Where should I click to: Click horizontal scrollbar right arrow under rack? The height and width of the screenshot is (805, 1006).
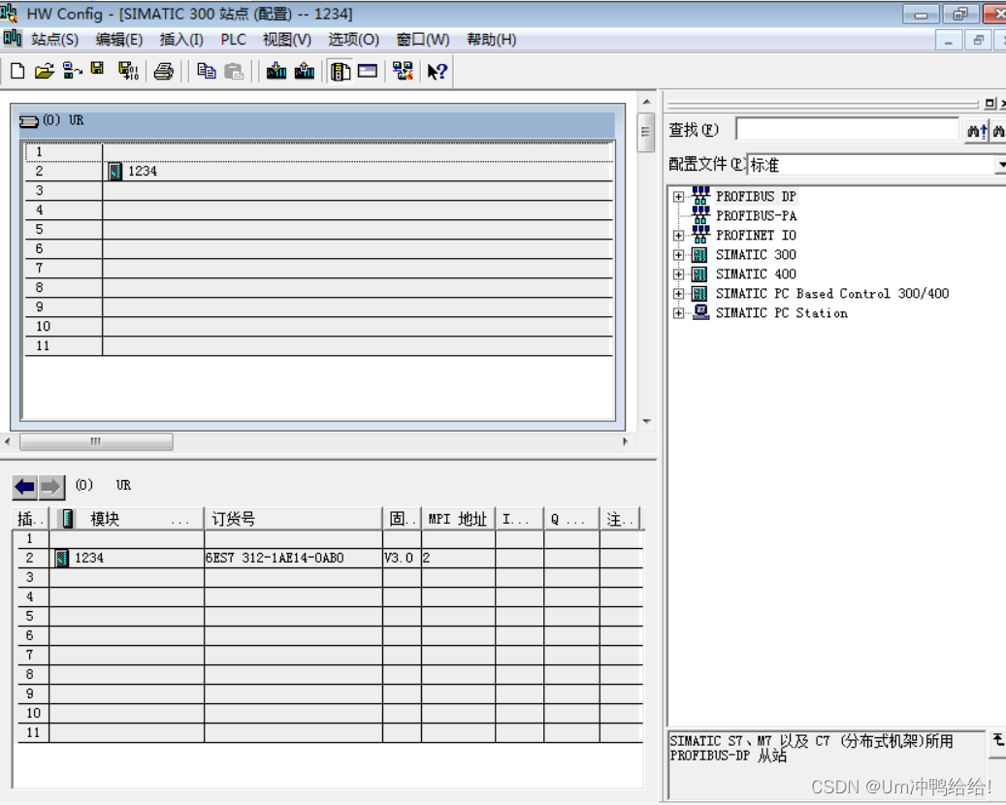tap(625, 441)
